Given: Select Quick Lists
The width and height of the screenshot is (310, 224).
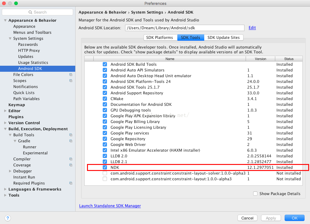Looking at the screenshot, I should (x=24, y=93).
